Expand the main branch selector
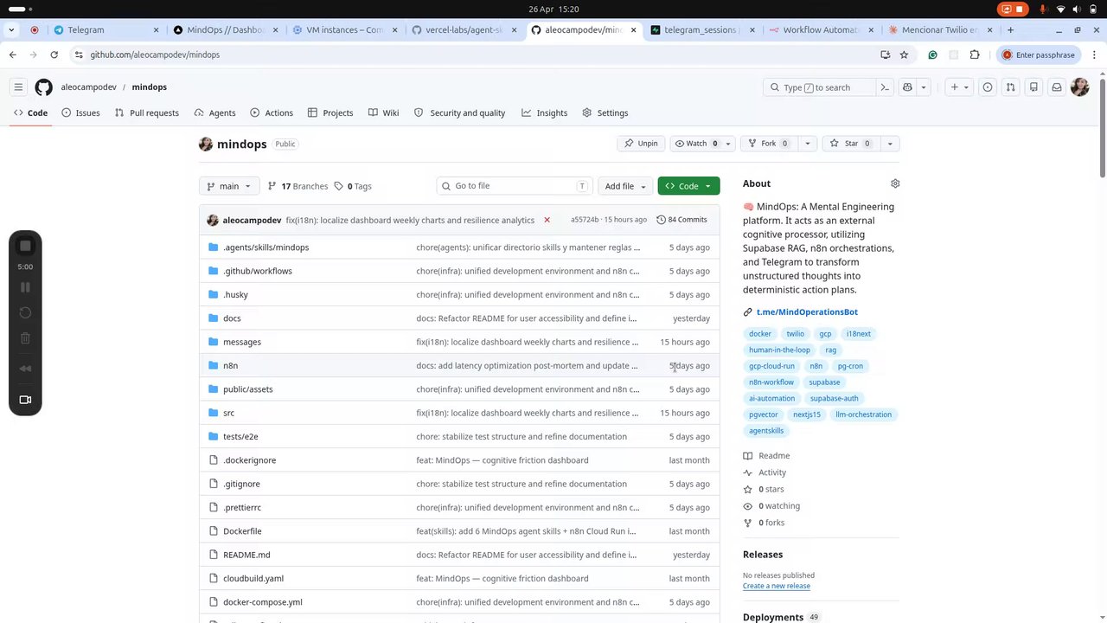The width and height of the screenshot is (1107, 623). 229,186
